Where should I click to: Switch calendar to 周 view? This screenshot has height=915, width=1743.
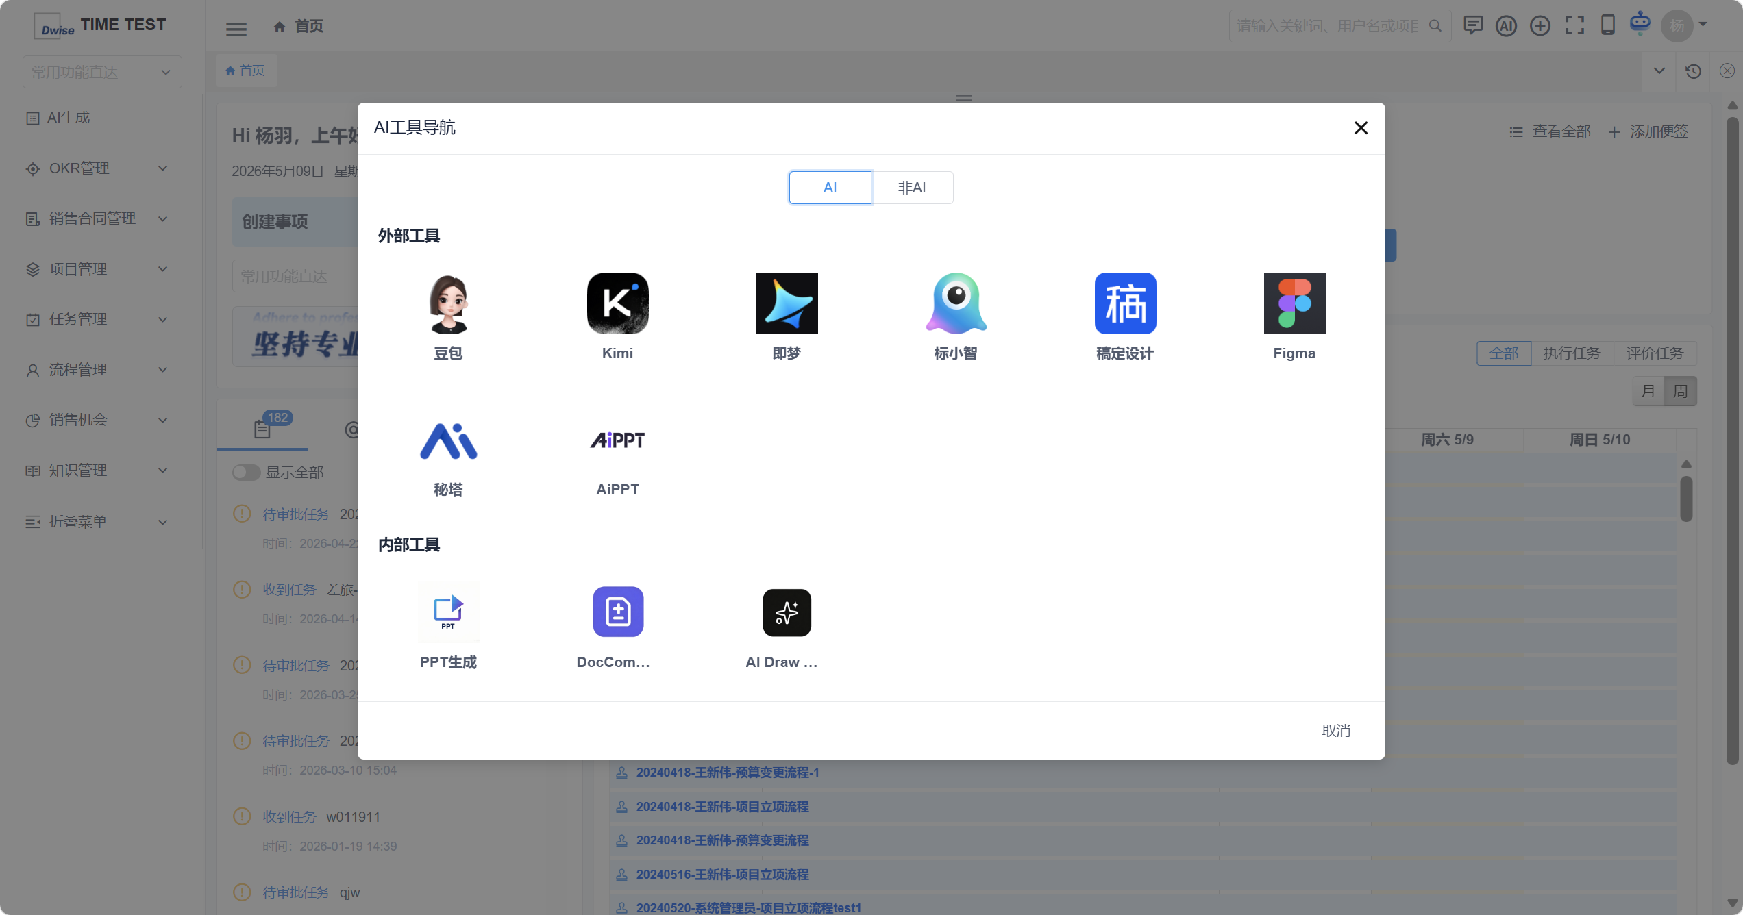coord(1681,392)
